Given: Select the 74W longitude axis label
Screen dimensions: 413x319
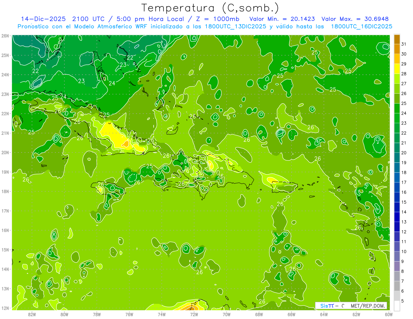Looking at the screenshot, I should (x=162, y=314).
